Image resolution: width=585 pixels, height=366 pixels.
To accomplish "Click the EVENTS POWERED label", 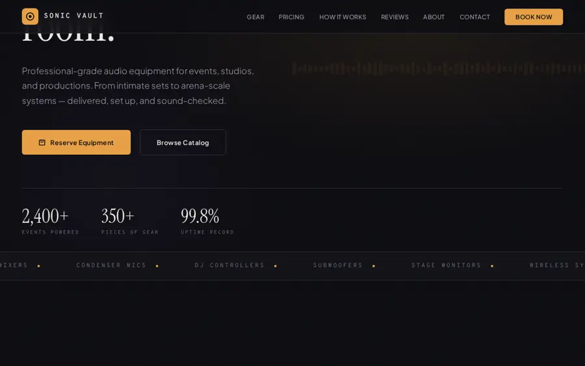I will coord(50,232).
